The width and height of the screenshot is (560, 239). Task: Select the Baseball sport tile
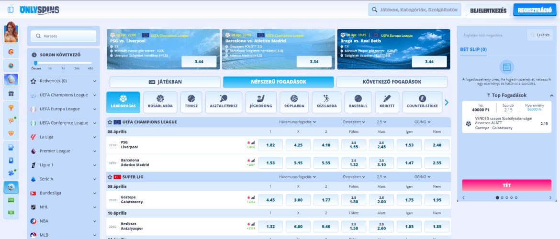(x=358, y=102)
